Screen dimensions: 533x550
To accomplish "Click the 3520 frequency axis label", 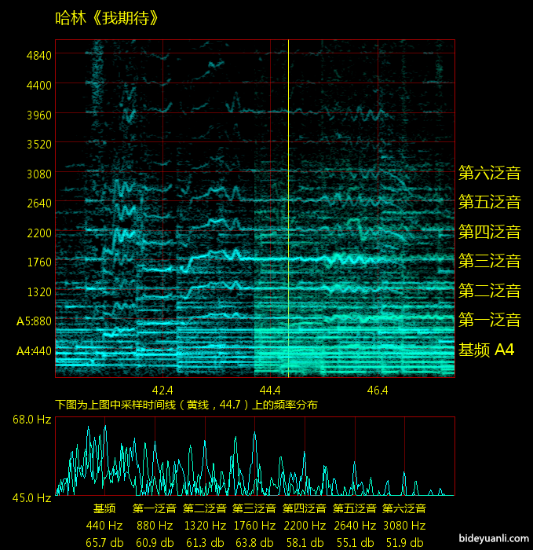I will (38, 144).
